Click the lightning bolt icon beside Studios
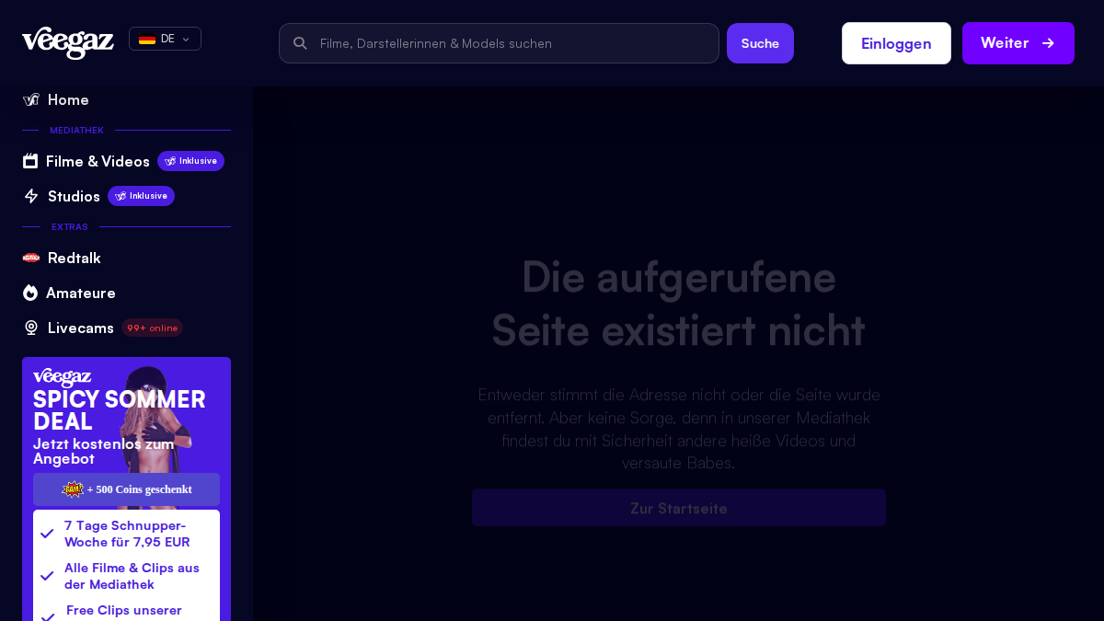The height and width of the screenshot is (621, 1104). tap(31, 196)
